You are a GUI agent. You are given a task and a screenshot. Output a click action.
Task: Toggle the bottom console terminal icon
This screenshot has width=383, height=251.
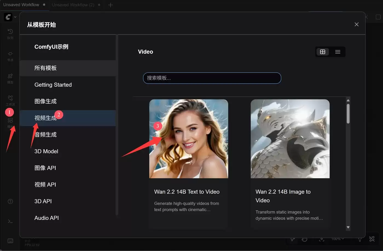(10, 221)
